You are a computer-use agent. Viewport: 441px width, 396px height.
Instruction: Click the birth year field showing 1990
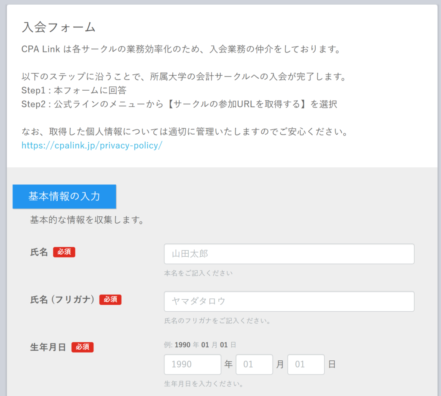tap(192, 365)
